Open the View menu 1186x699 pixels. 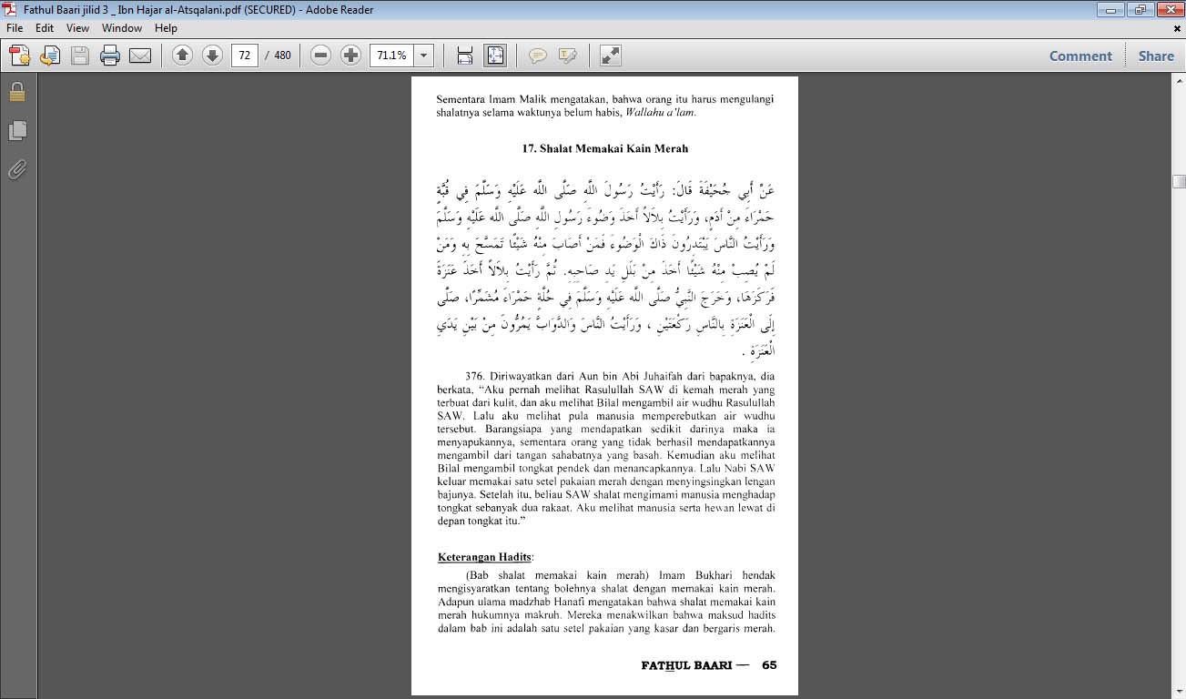(x=76, y=28)
